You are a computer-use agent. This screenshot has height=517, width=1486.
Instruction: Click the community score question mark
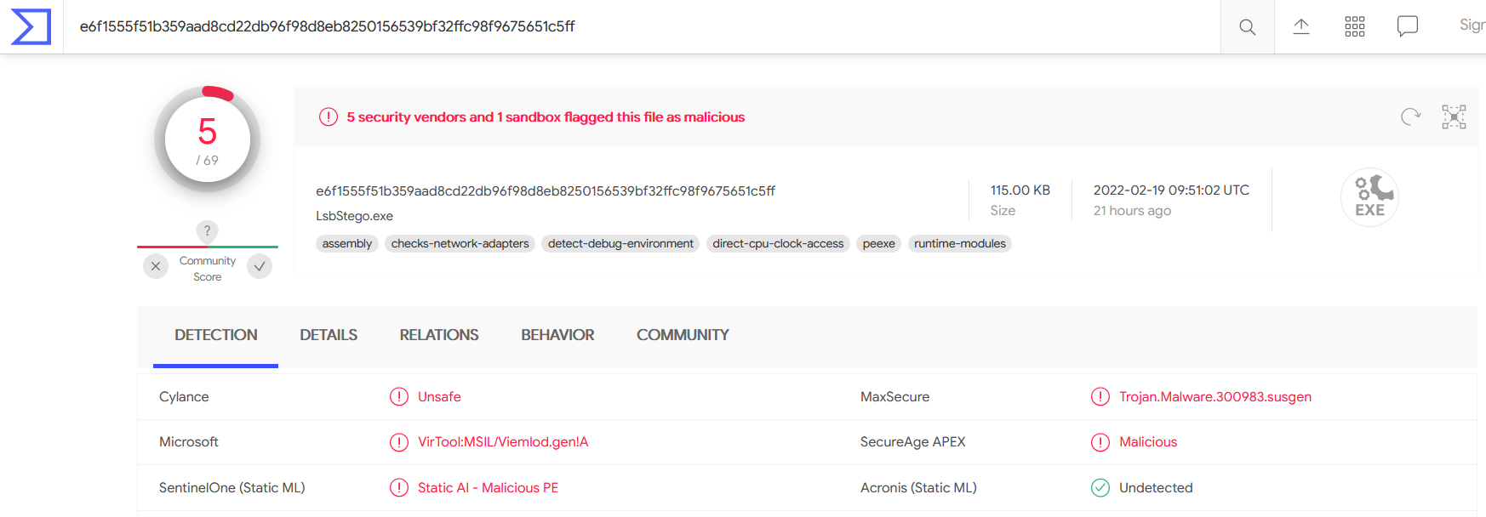pos(207,230)
